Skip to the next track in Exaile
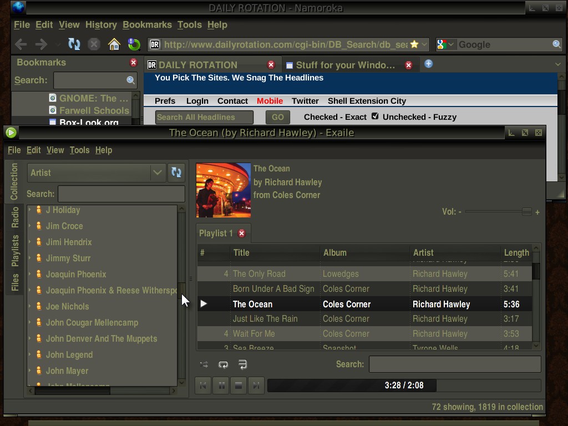Image resolution: width=568 pixels, height=426 pixels. 256,386
